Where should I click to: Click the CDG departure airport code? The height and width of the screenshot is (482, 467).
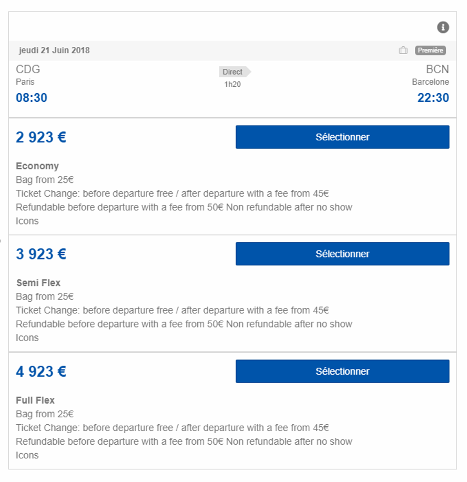(28, 69)
